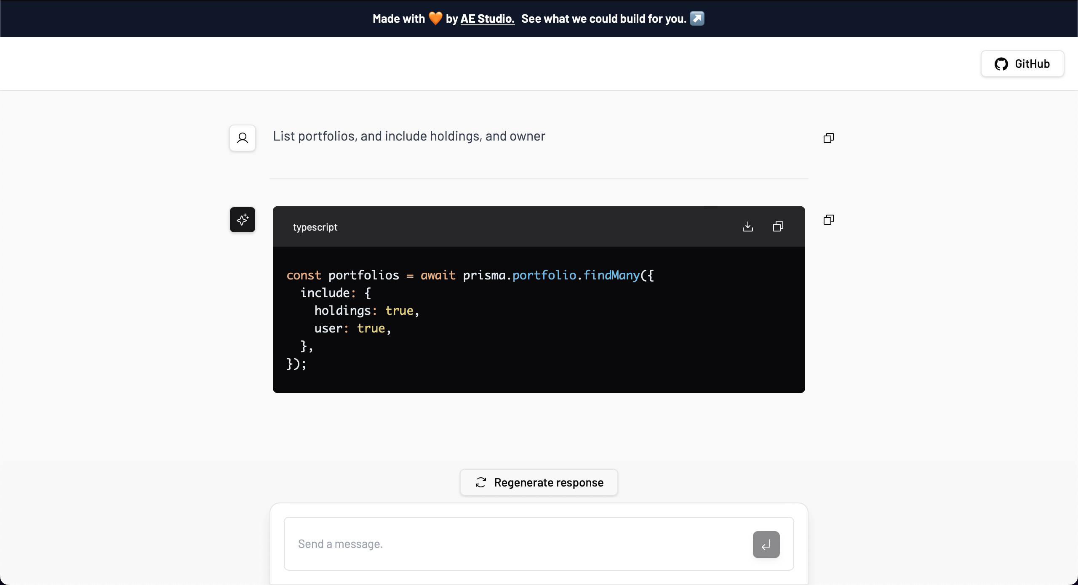
Task: Download the typescript code snippet
Action: (747, 227)
